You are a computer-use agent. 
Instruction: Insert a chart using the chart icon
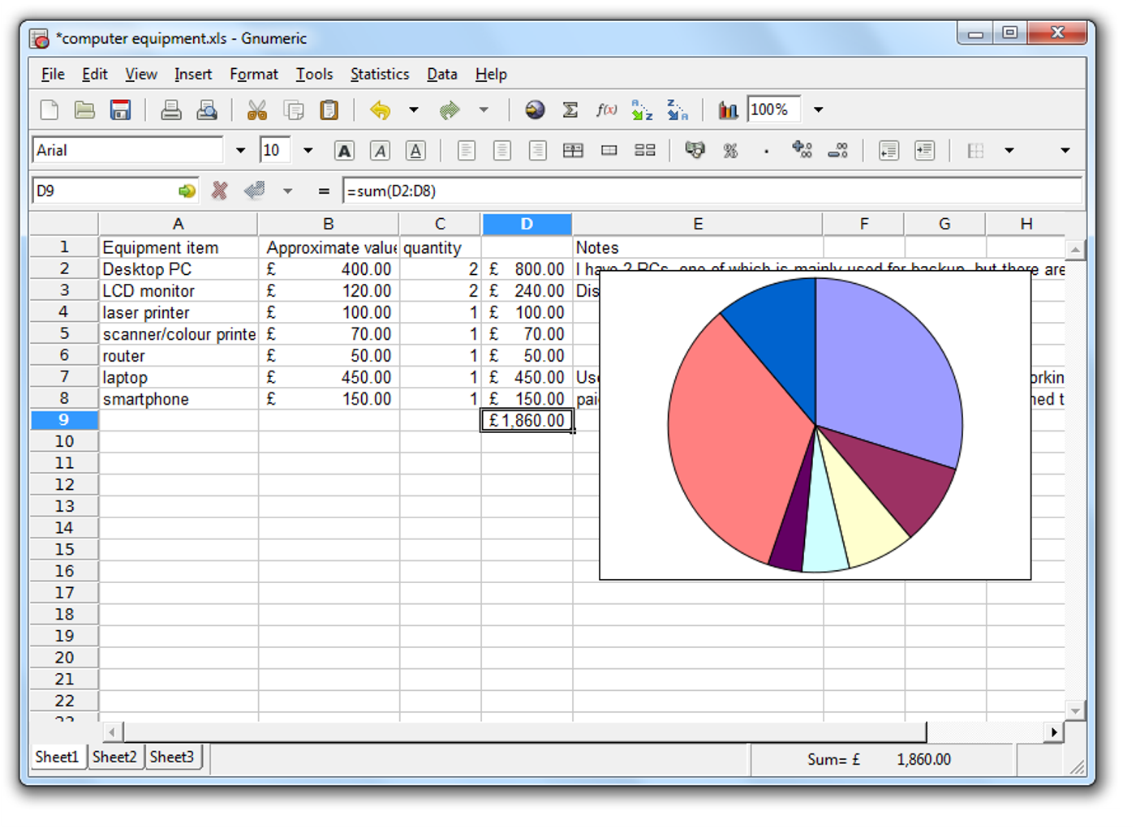click(728, 109)
